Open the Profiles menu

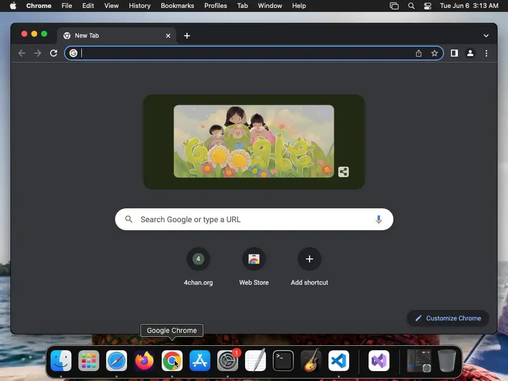tap(215, 6)
